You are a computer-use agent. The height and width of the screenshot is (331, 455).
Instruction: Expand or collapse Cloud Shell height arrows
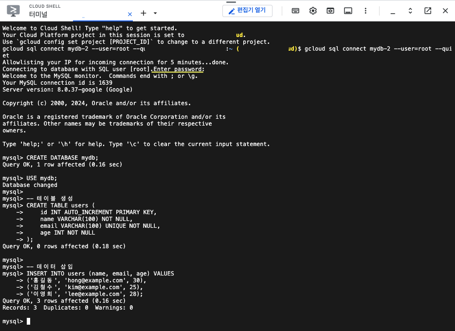[x=410, y=11]
